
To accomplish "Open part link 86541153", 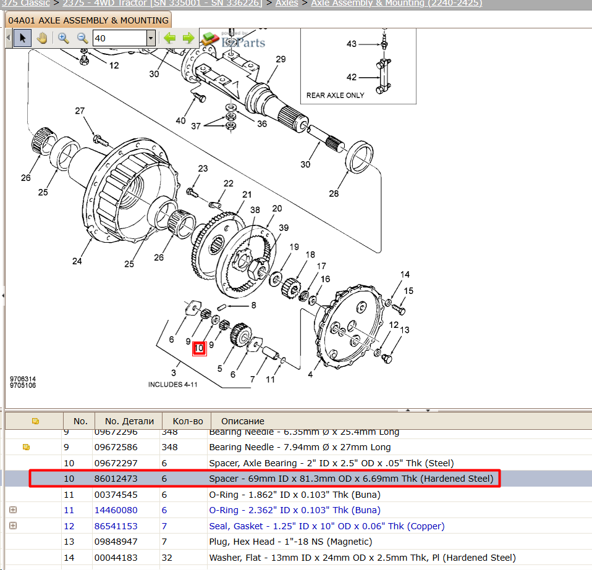I will click(x=116, y=526).
